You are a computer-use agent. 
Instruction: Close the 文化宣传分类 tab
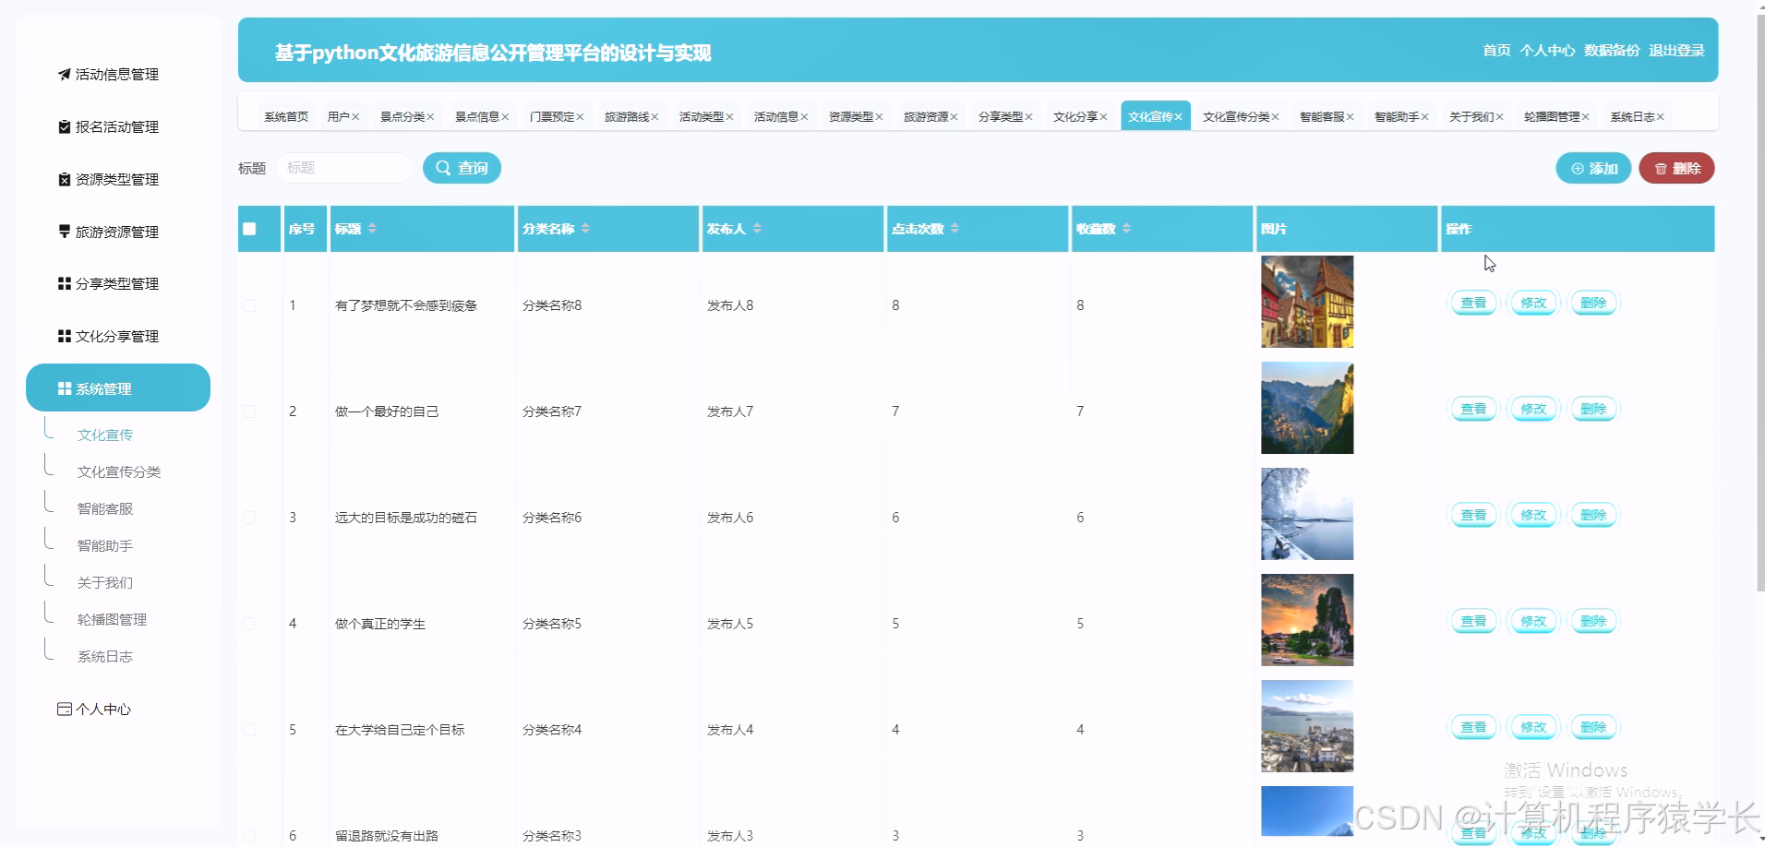1275,117
